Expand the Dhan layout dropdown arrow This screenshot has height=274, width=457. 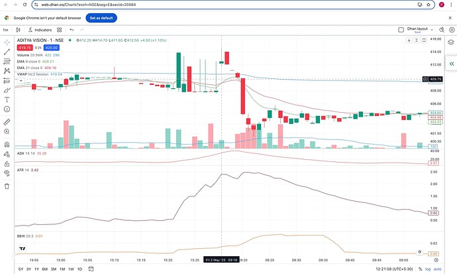point(432,30)
